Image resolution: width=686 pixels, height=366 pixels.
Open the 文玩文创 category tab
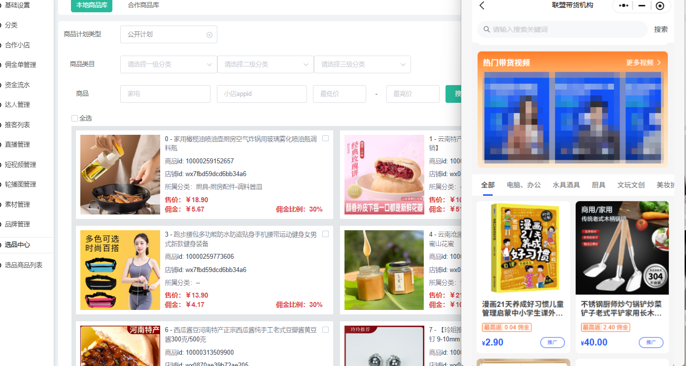click(x=631, y=185)
